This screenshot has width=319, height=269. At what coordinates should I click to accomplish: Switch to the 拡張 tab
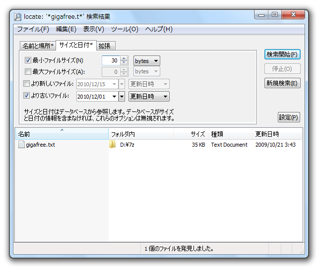(106, 46)
